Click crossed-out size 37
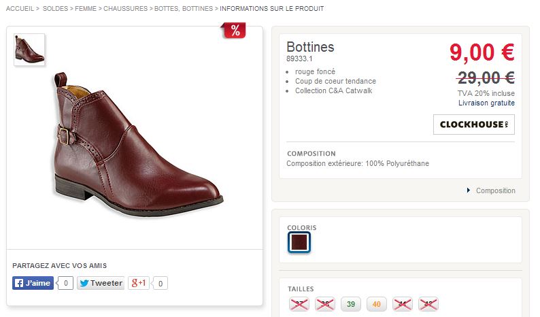The width and height of the screenshot is (540, 317). tap(299, 304)
